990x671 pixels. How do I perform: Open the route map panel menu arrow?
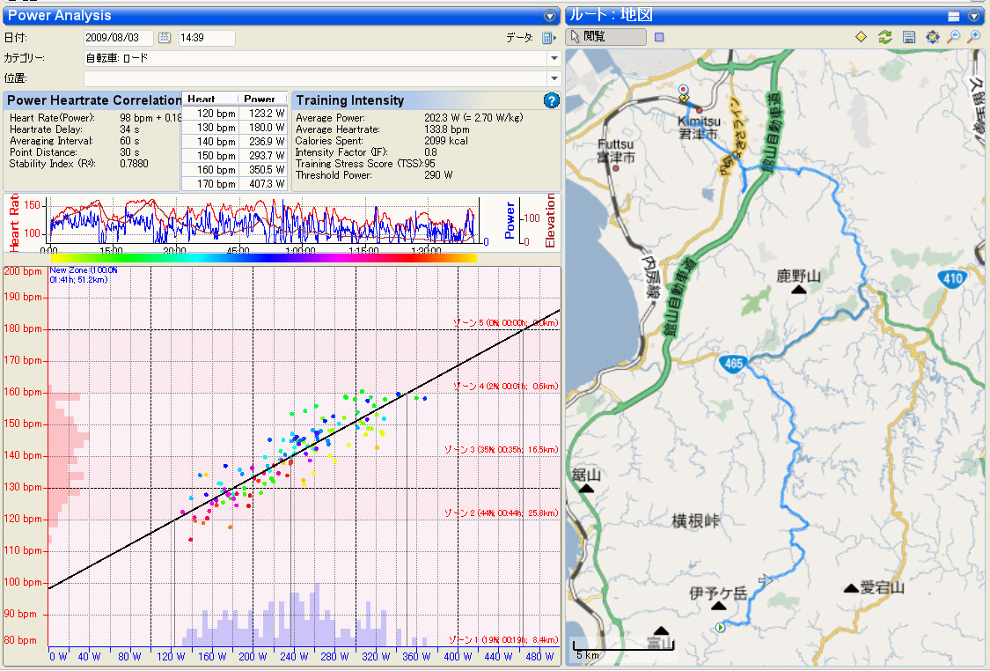click(x=974, y=16)
